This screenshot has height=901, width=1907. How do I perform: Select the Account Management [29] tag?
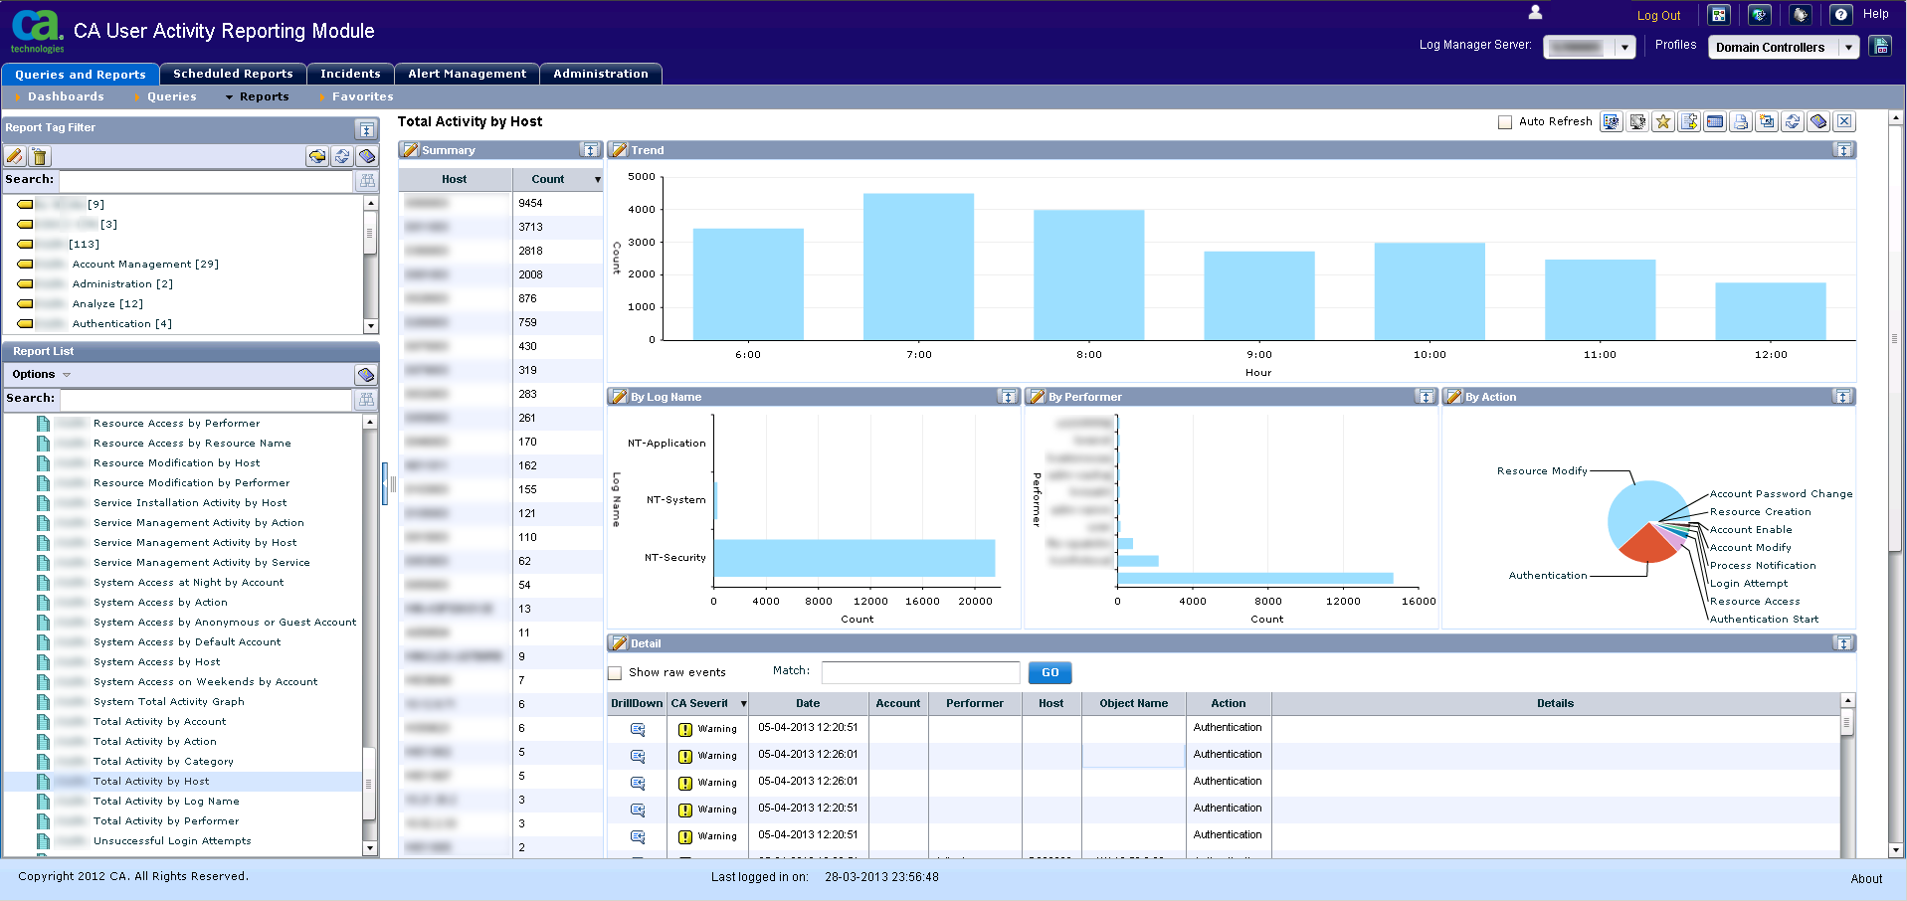[x=145, y=265]
